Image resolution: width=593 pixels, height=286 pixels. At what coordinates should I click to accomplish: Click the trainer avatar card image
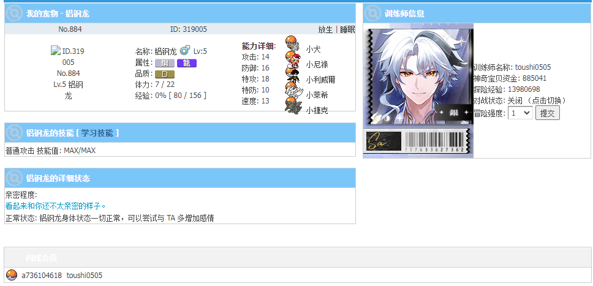pos(418,91)
